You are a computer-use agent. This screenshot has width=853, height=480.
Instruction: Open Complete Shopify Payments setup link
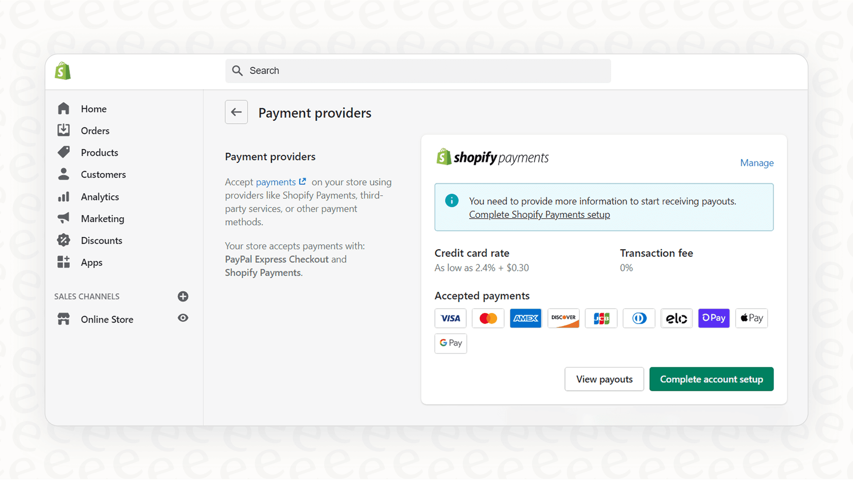point(539,214)
